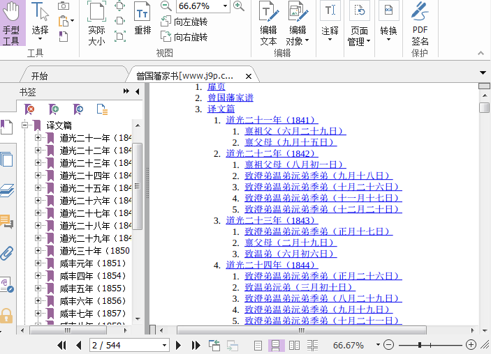Image resolution: width=491 pixels, height=354 pixels.
Task: Click the Reflow (重排) icon
Action: 142,20
